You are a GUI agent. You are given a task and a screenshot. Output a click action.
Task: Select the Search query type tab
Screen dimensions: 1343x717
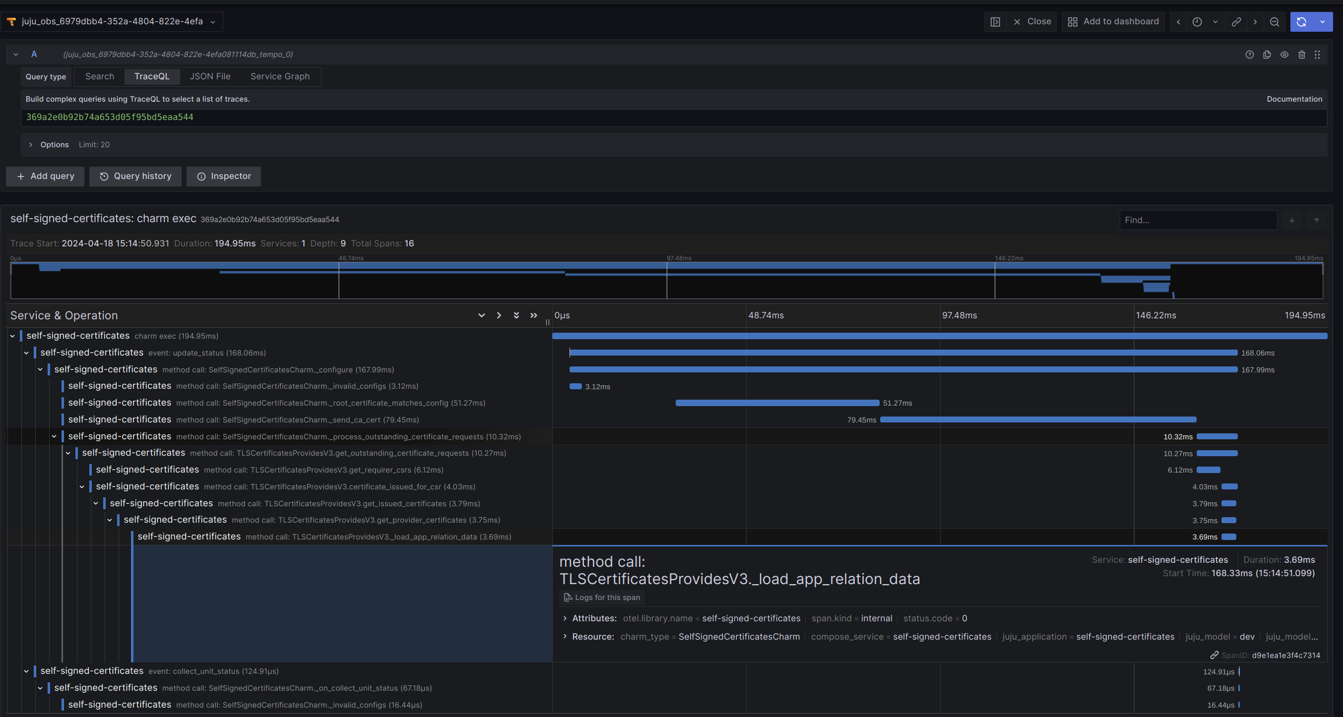(x=100, y=76)
